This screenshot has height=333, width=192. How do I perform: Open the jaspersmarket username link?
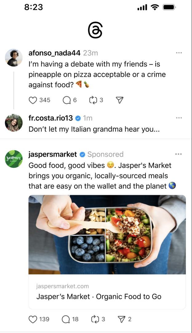point(53,154)
